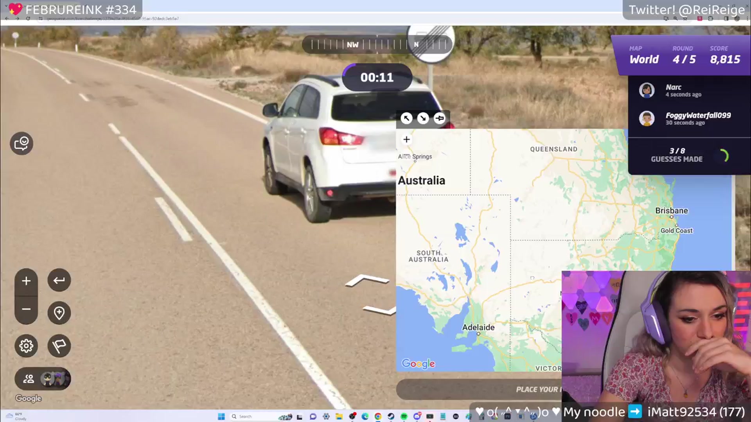The image size is (751, 422).
Task: Zoom in the guess map with the plus button
Action: [x=407, y=139]
